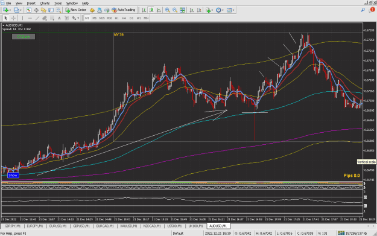Switch to the XAUUSD,M1 chart tab
Screen dimensions: 377x236
tap(128, 226)
